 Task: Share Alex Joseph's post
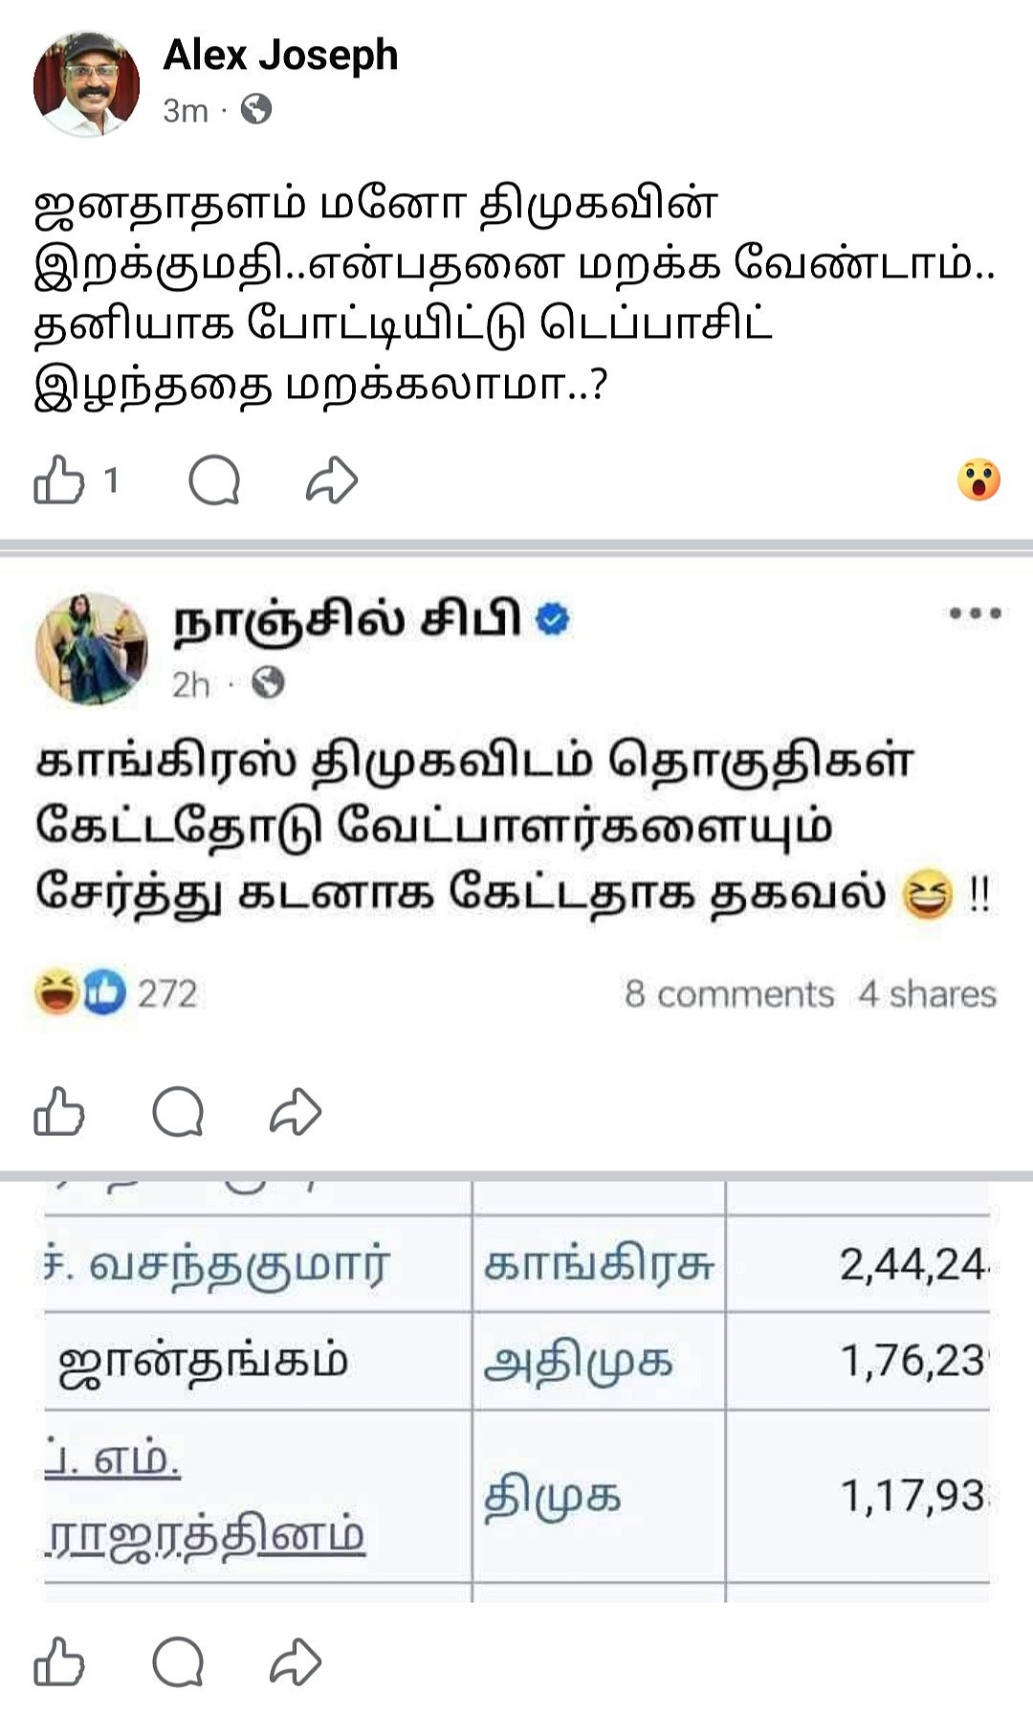pyautogui.click(x=332, y=480)
